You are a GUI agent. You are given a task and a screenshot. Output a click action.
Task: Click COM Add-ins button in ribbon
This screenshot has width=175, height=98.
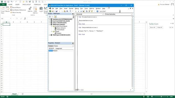point(35,10)
